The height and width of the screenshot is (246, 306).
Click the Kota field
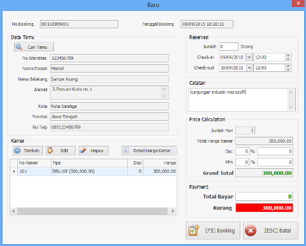pos(109,106)
